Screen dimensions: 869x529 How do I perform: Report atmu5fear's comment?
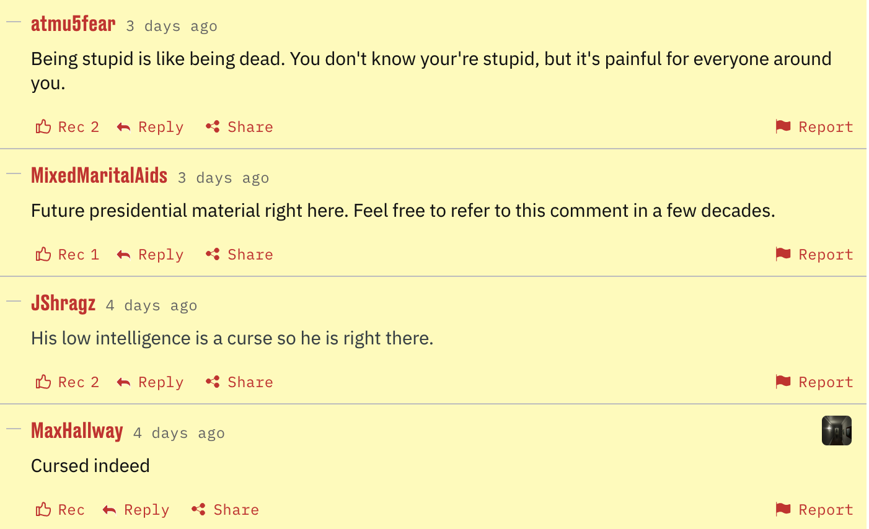click(814, 127)
